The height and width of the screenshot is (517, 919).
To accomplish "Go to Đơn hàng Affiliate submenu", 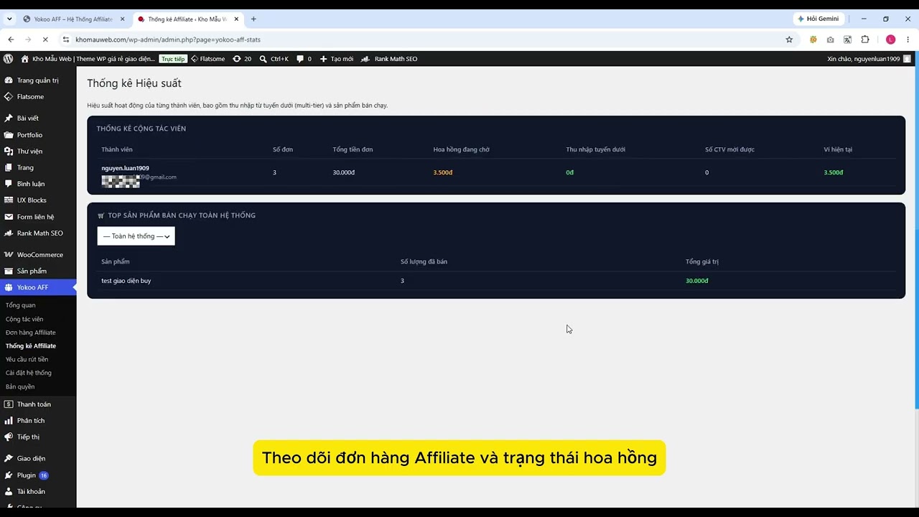I will pyautogui.click(x=30, y=332).
